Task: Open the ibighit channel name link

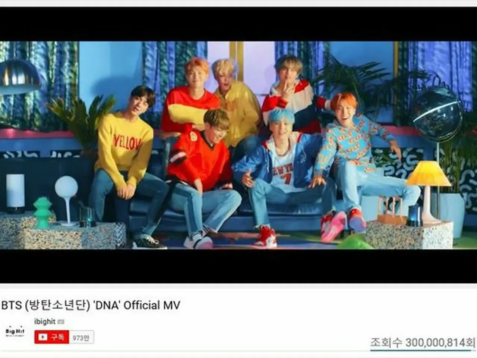Action: (45, 321)
